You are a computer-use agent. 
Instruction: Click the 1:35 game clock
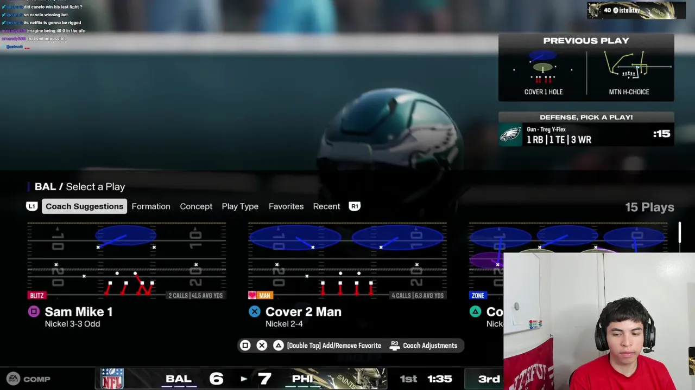pos(439,379)
